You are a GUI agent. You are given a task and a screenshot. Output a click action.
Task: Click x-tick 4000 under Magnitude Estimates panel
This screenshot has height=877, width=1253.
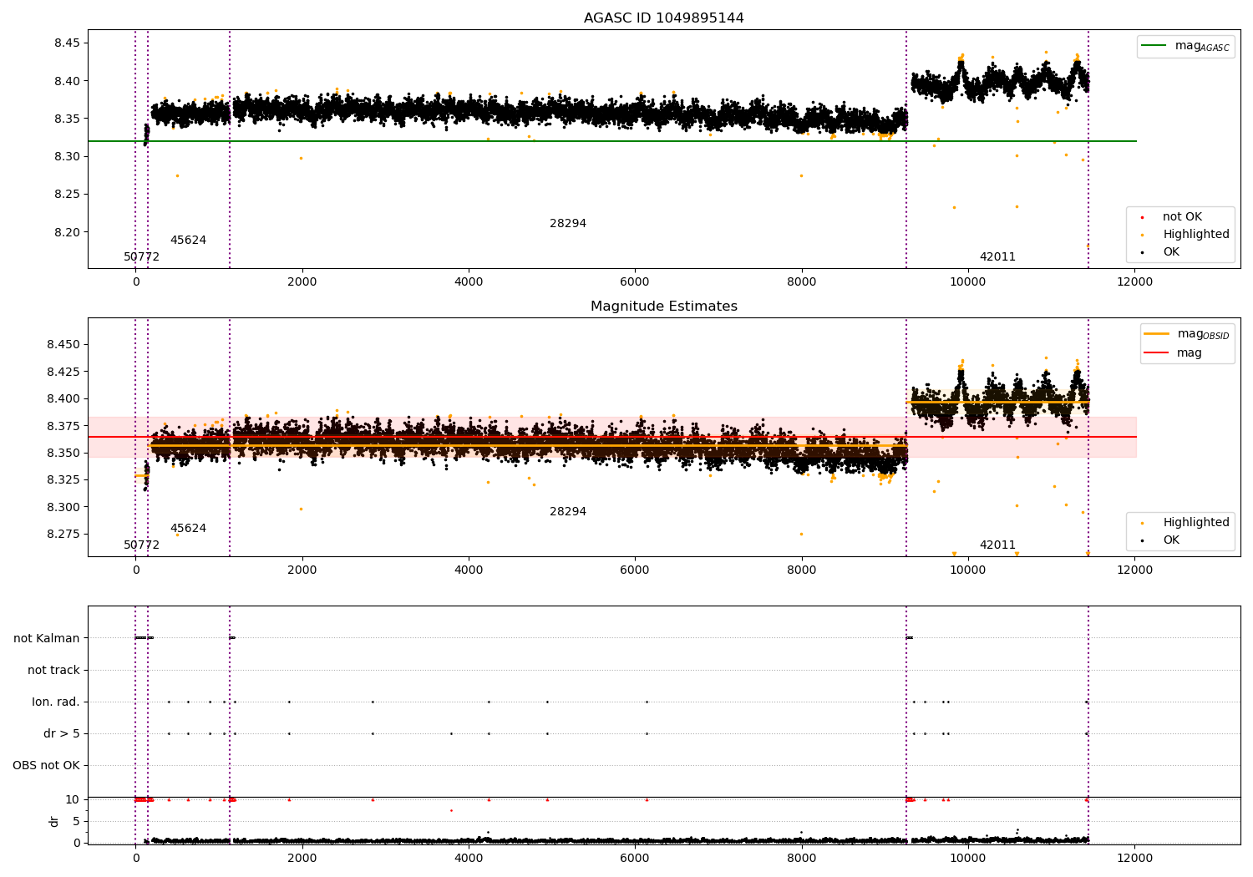click(468, 570)
